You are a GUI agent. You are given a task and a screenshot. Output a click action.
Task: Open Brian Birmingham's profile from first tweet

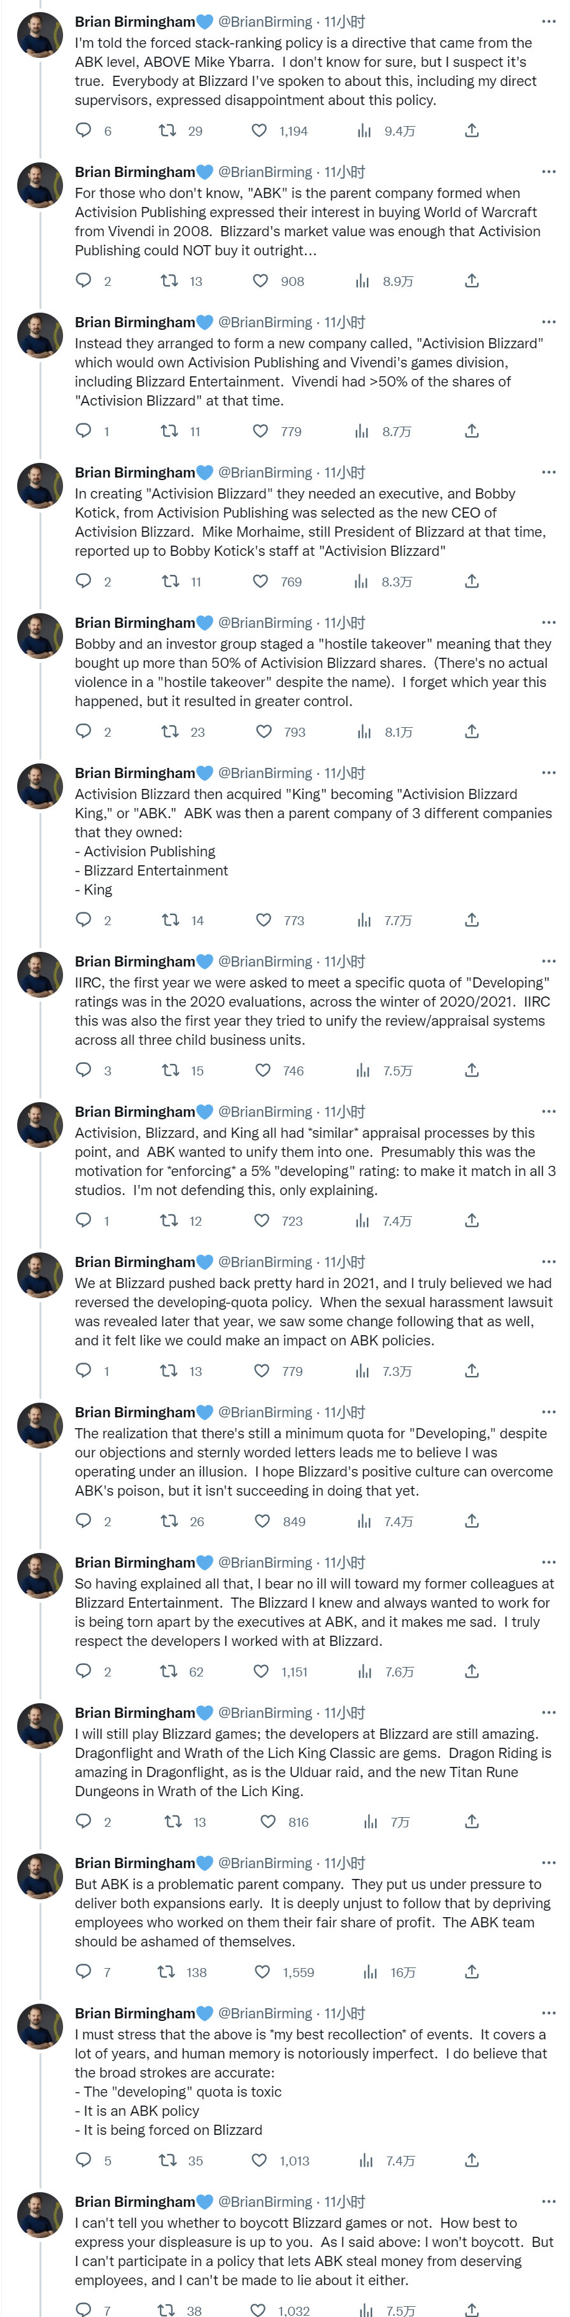pyautogui.click(x=135, y=22)
